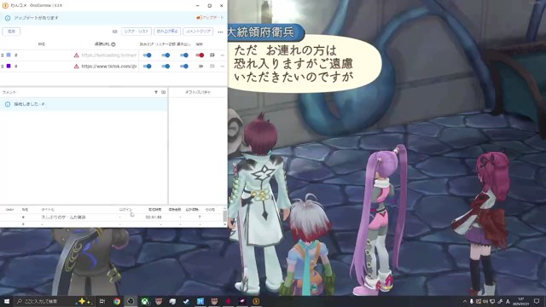Open the リスナーリスト listener list
The height and width of the screenshot is (307, 546).
[136, 32]
